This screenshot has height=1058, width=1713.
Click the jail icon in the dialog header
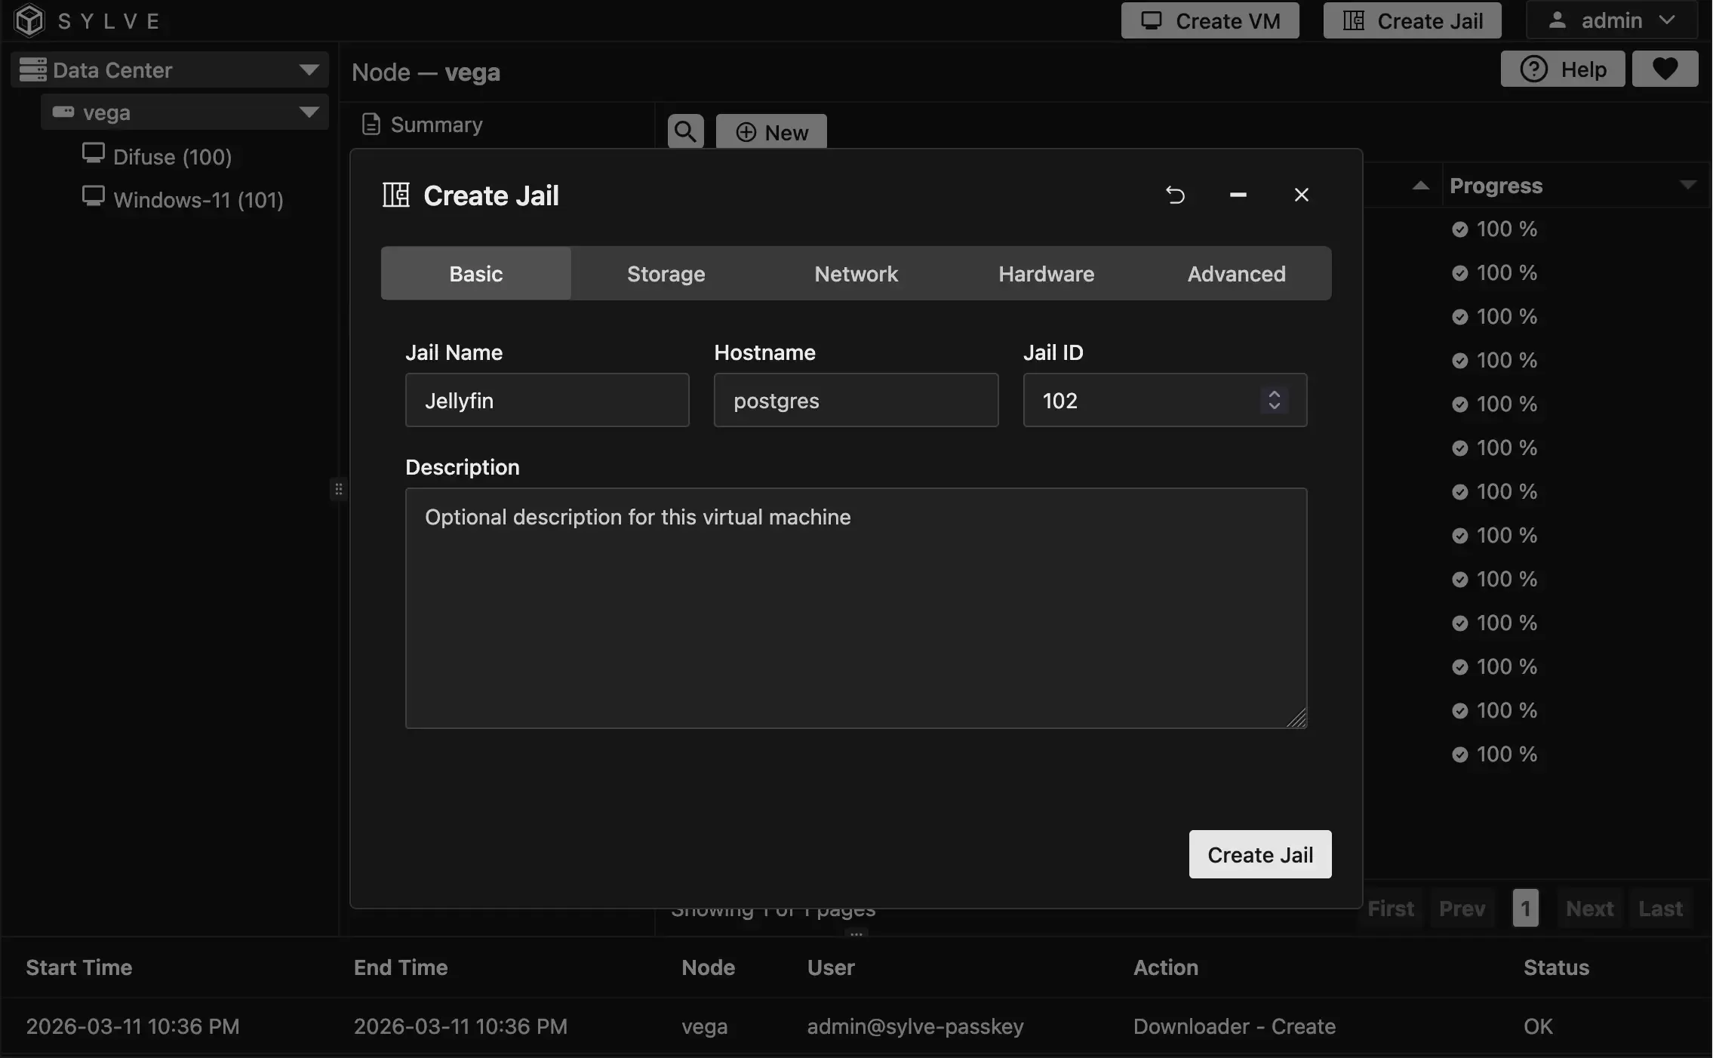[395, 195]
